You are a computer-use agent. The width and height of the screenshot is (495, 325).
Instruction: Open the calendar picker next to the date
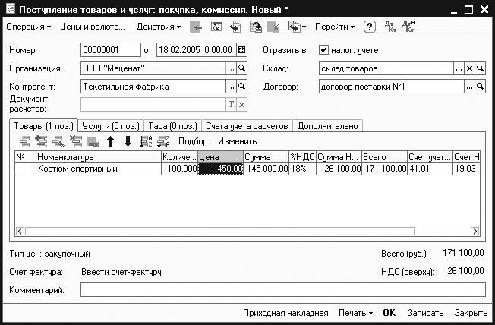[242, 50]
